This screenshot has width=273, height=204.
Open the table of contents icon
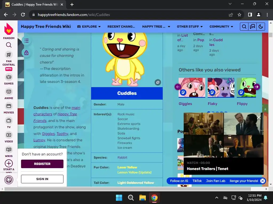[x=26, y=41]
